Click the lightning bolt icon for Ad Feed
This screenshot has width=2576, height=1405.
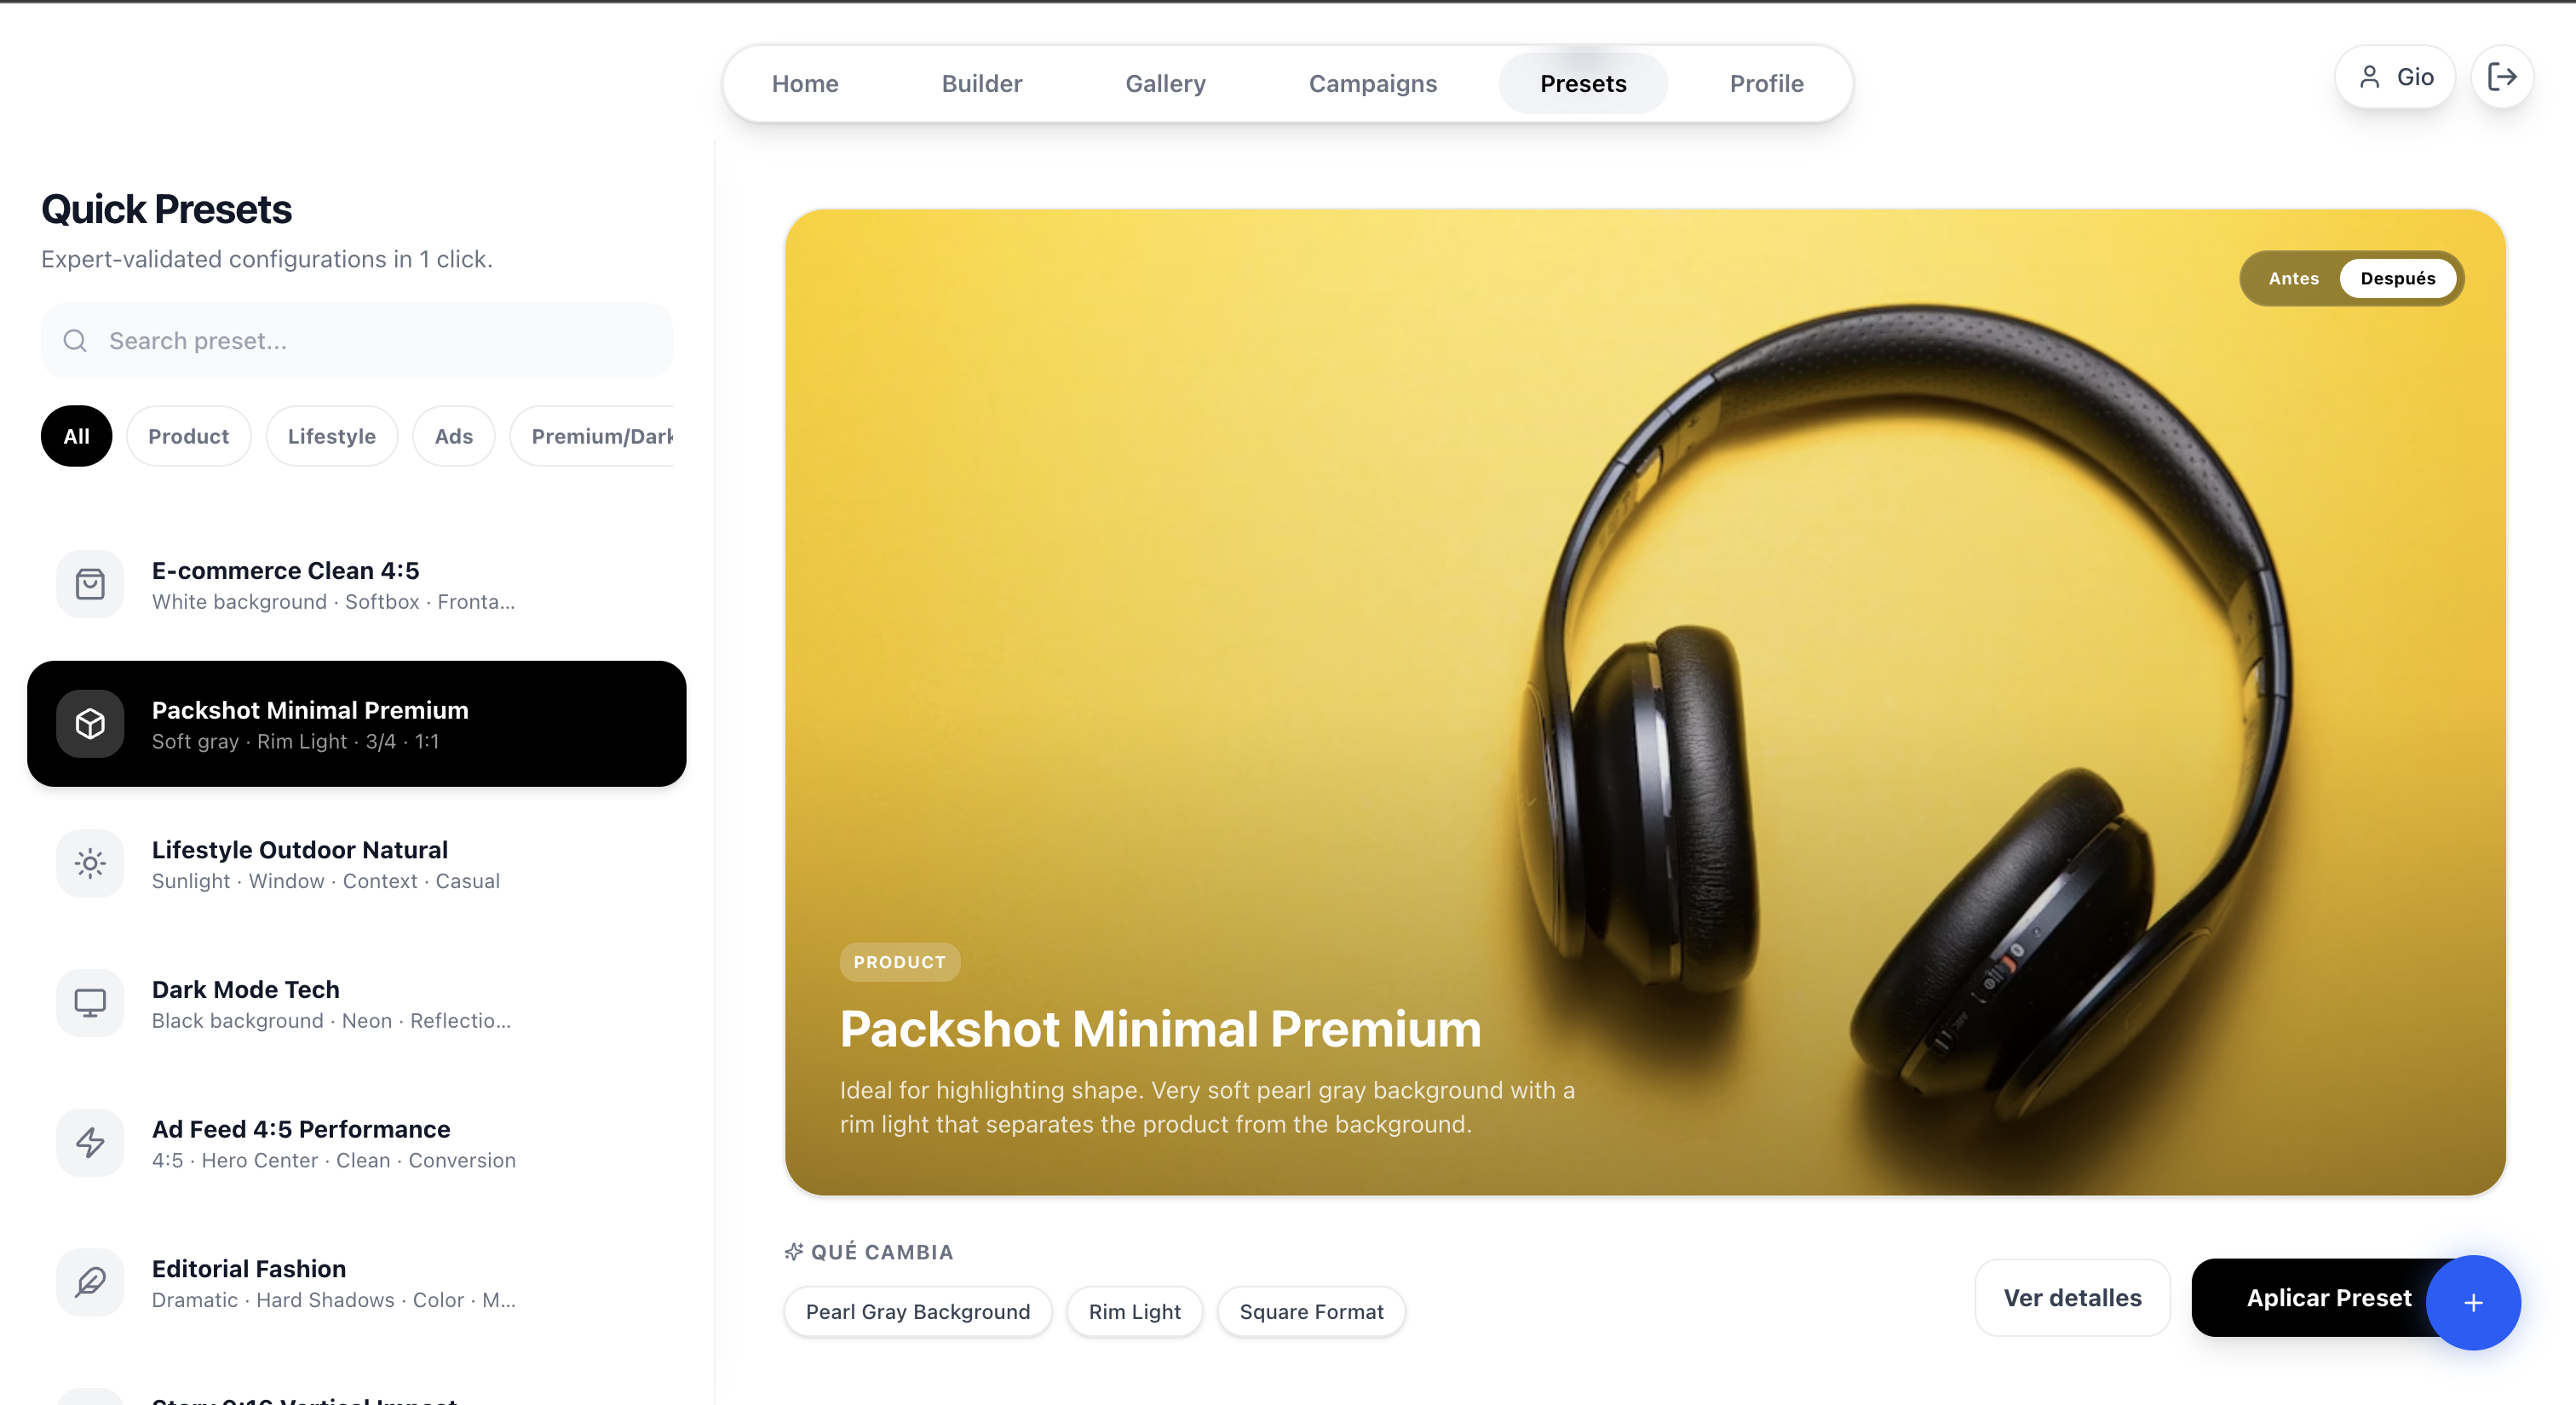click(x=90, y=1142)
